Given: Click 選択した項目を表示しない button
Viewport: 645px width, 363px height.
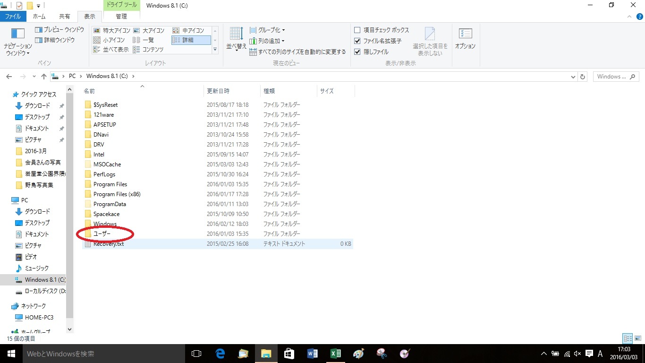Looking at the screenshot, I should coord(430,42).
